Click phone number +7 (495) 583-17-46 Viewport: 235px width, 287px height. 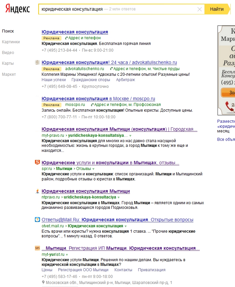click(59, 277)
